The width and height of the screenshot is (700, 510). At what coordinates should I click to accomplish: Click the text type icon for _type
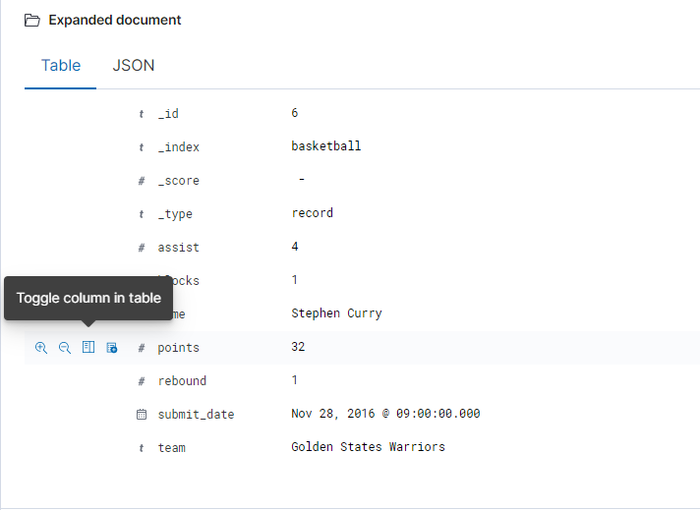(x=142, y=214)
